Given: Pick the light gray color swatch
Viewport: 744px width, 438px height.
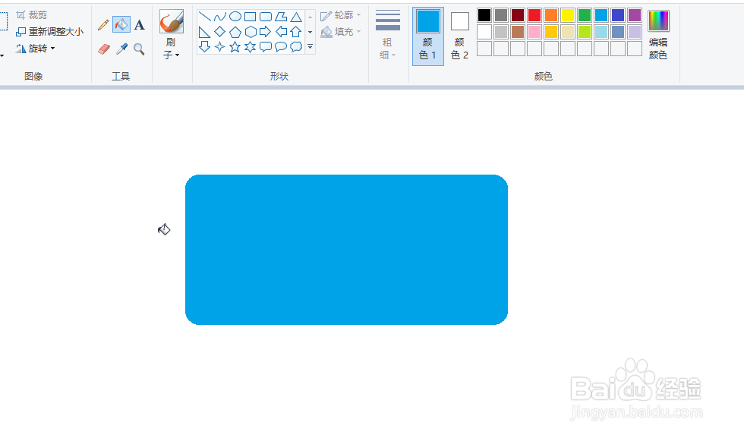Looking at the screenshot, I should click(x=501, y=32).
